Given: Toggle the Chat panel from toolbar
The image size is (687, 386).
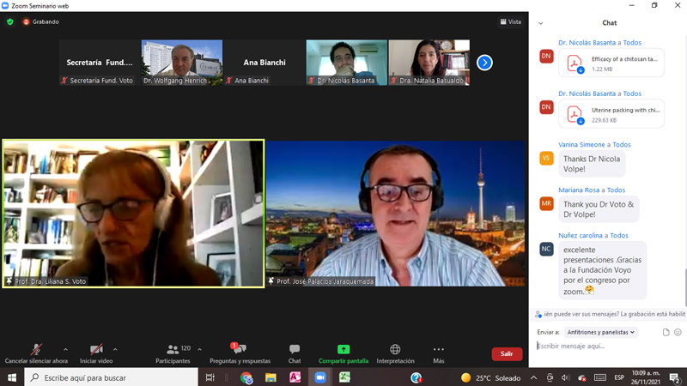Looking at the screenshot, I should pyautogui.click(x=295, y=350).
